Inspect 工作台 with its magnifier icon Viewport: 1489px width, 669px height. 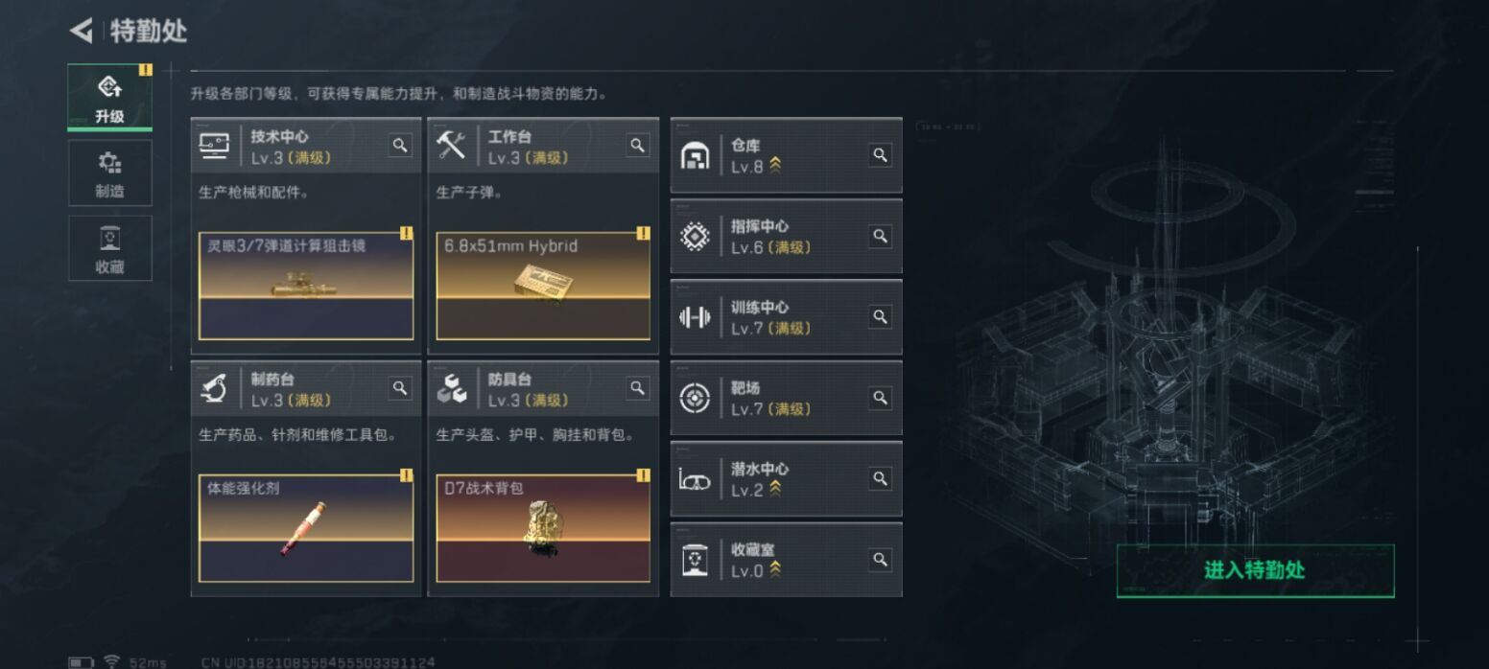point(637,146)
